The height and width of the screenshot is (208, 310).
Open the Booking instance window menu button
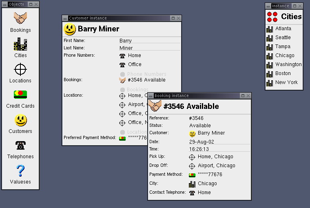click(151, 96)
